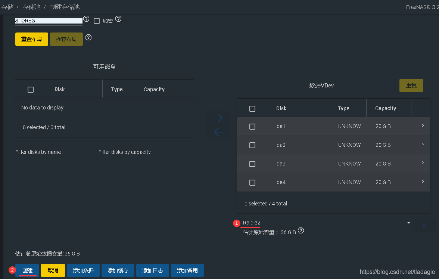Image resolution: width=439 pixels, height=279 pixels.
Task: Sort 可用磁盘 table by Disk column
Action: click(x=60, y=89)
